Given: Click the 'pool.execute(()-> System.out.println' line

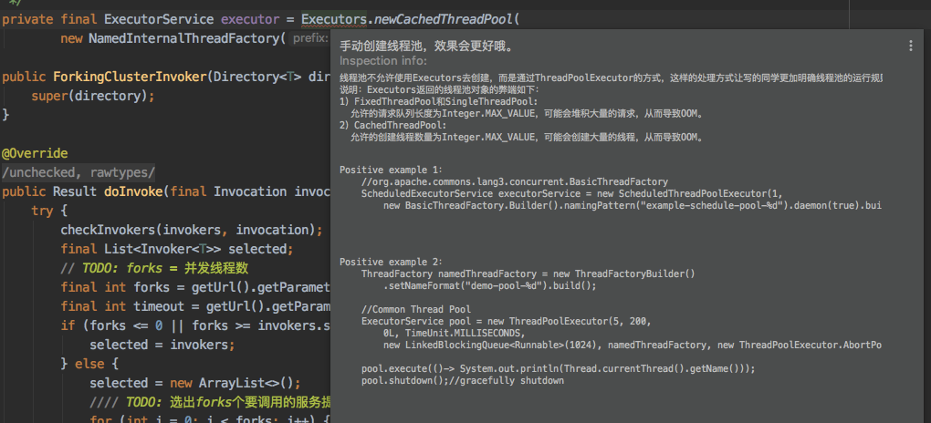Looking at the screenshot, I should pyautogui.click(x=558, y=368).
